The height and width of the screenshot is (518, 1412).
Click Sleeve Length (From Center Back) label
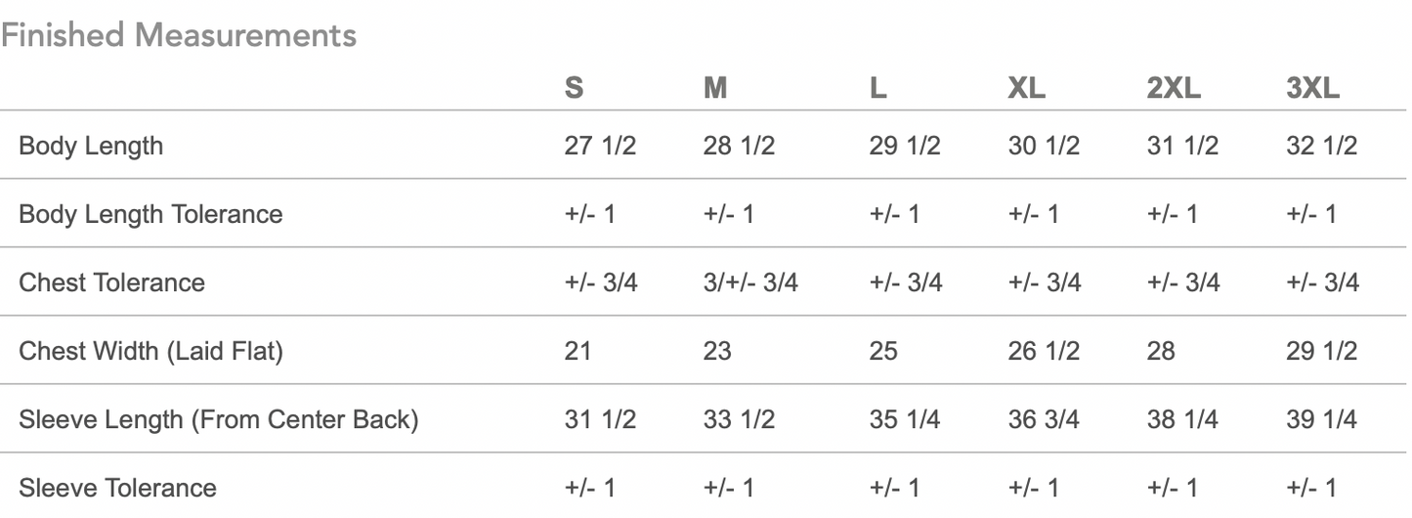click(219, 420)
